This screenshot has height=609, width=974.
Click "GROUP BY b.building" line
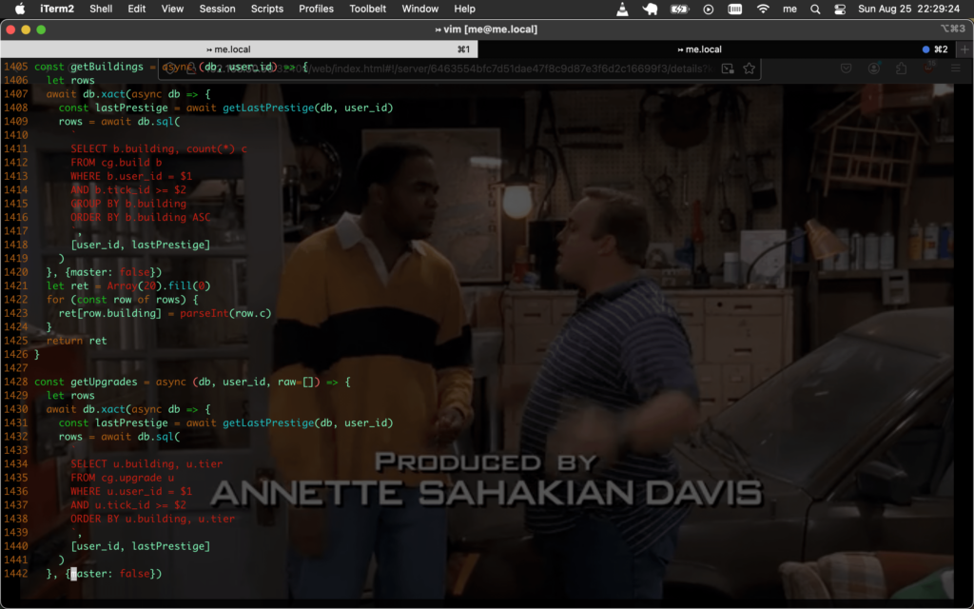(128, 204)
